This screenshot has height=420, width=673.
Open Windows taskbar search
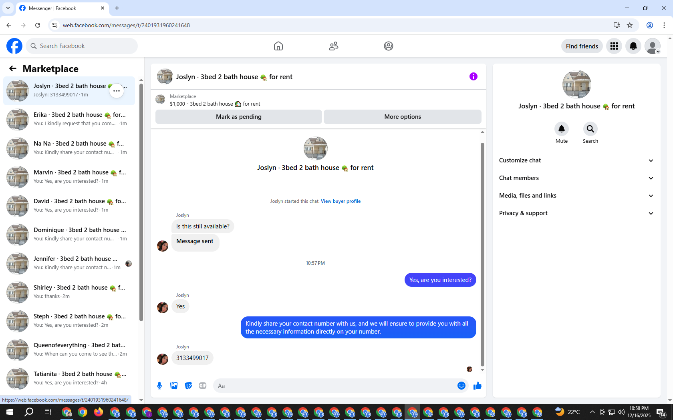coord(29,412)
